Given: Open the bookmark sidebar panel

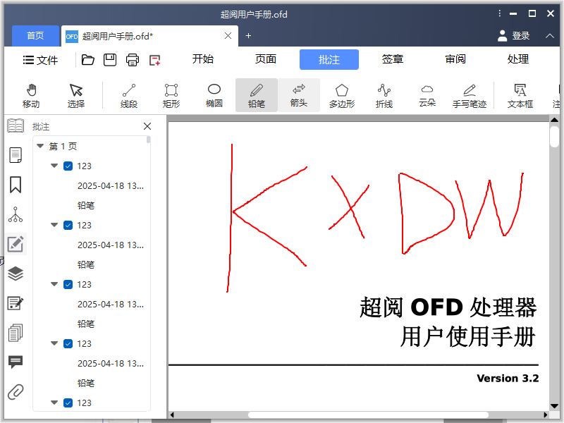Looking at the screenshot, I should [16, 185].
